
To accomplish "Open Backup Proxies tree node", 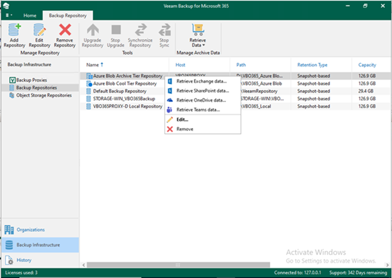I will click(31, 80).
